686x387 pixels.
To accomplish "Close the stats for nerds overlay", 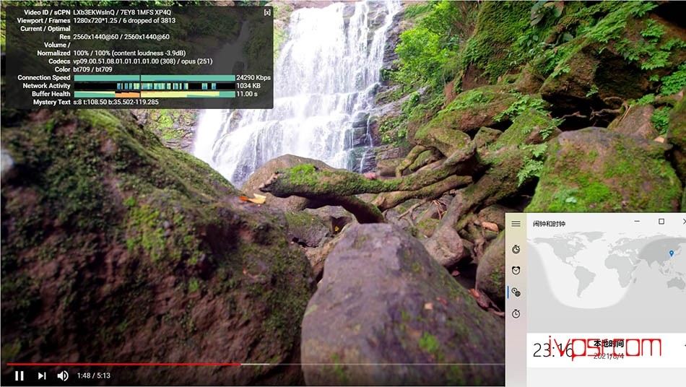I will pyautogui.click(x=267, y=12).
